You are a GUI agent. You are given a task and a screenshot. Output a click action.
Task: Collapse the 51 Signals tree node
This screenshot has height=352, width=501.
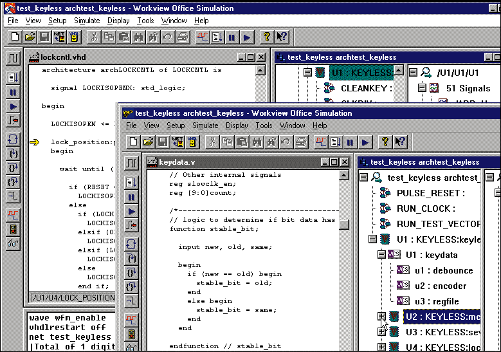(422, 88)
